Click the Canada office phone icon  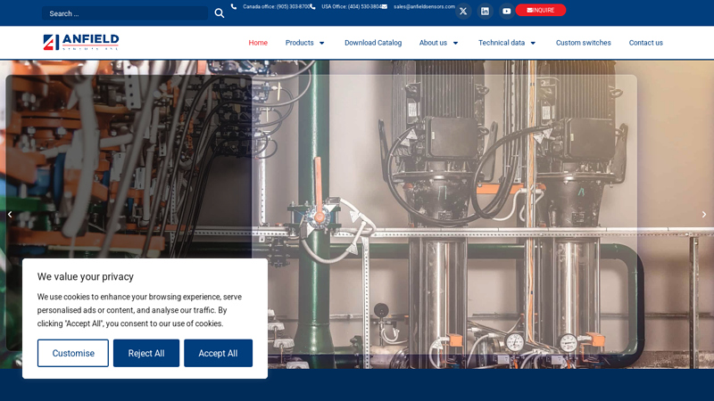pos(234,6)
